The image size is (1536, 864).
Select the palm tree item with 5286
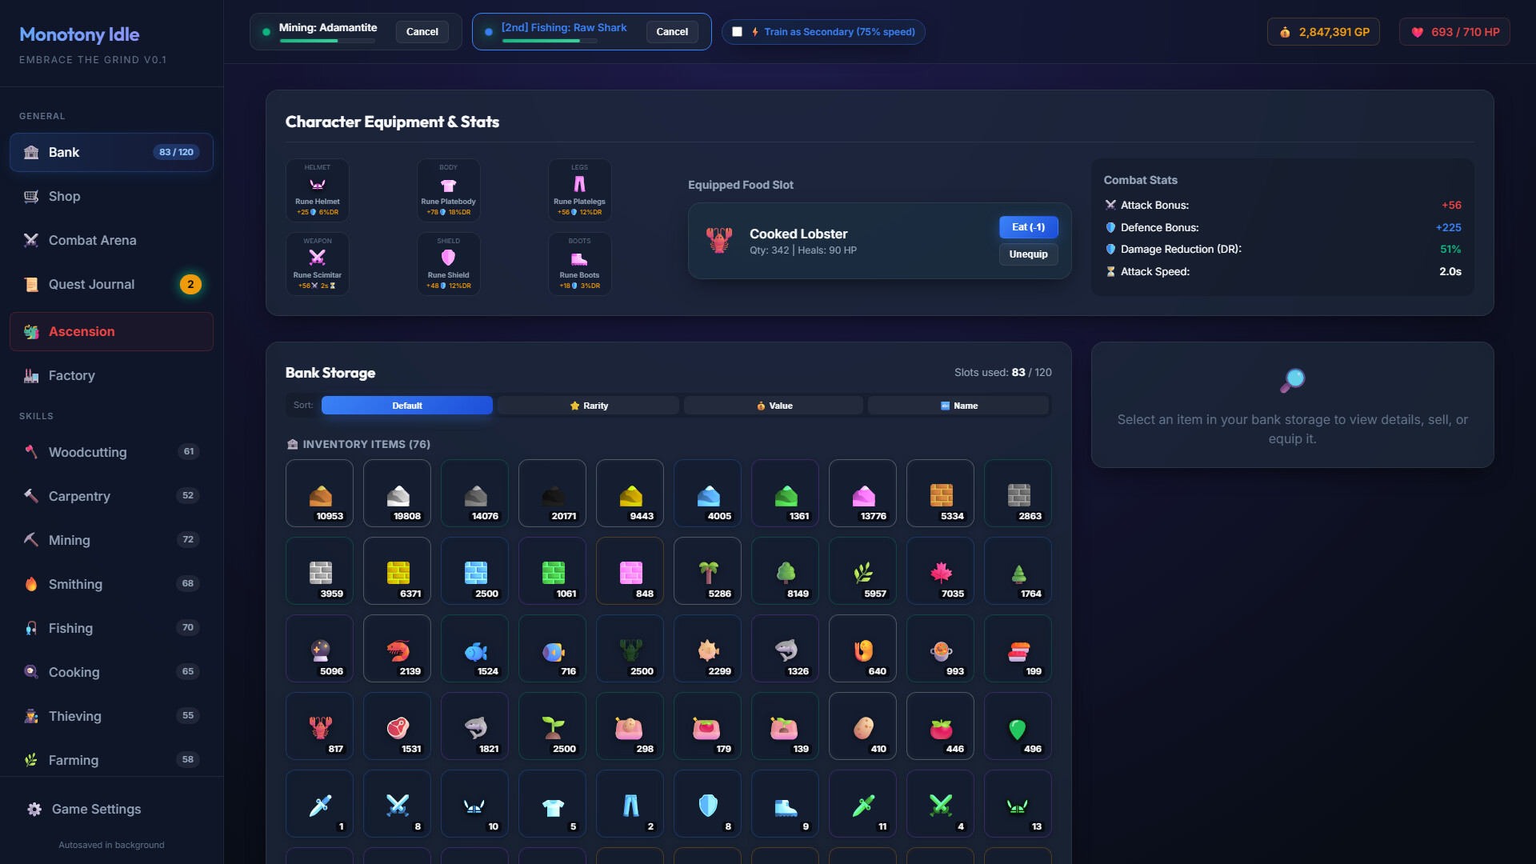pos(708,571)
